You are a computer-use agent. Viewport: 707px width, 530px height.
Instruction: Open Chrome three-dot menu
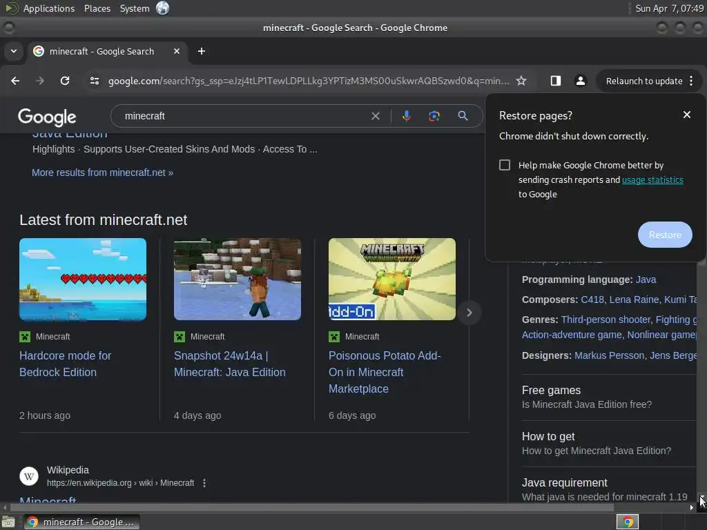pyautogui.click(x=691, y=81)
